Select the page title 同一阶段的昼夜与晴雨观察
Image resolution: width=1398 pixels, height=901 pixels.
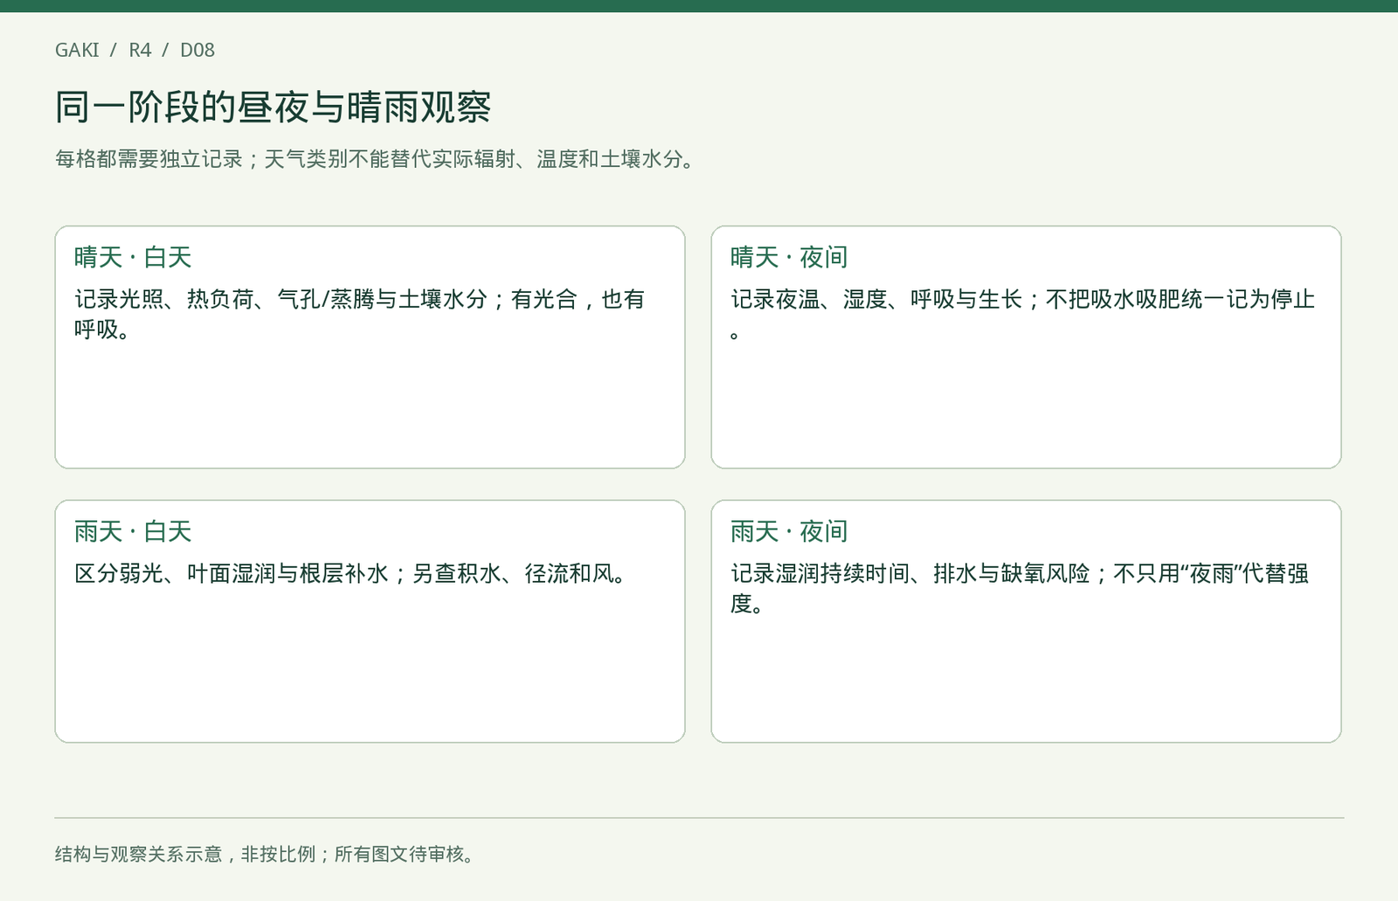(x=273, y=107)
